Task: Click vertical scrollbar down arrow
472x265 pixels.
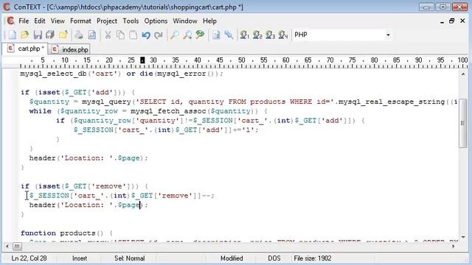Action: tap(463, 237)
